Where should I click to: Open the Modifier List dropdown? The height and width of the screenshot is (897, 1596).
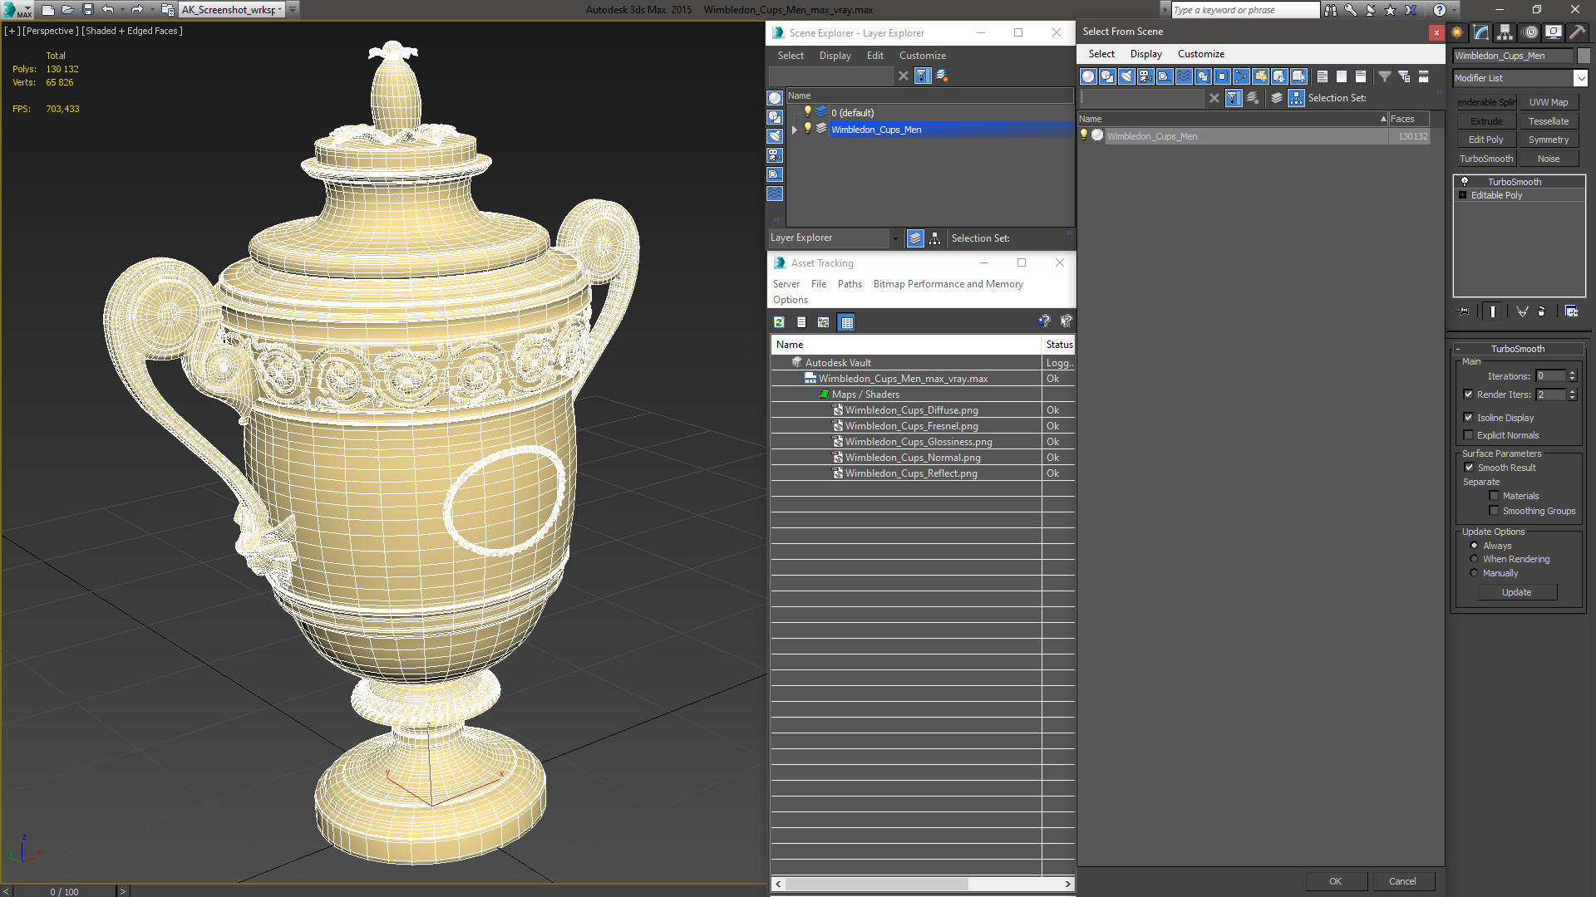coord(1580,78)
